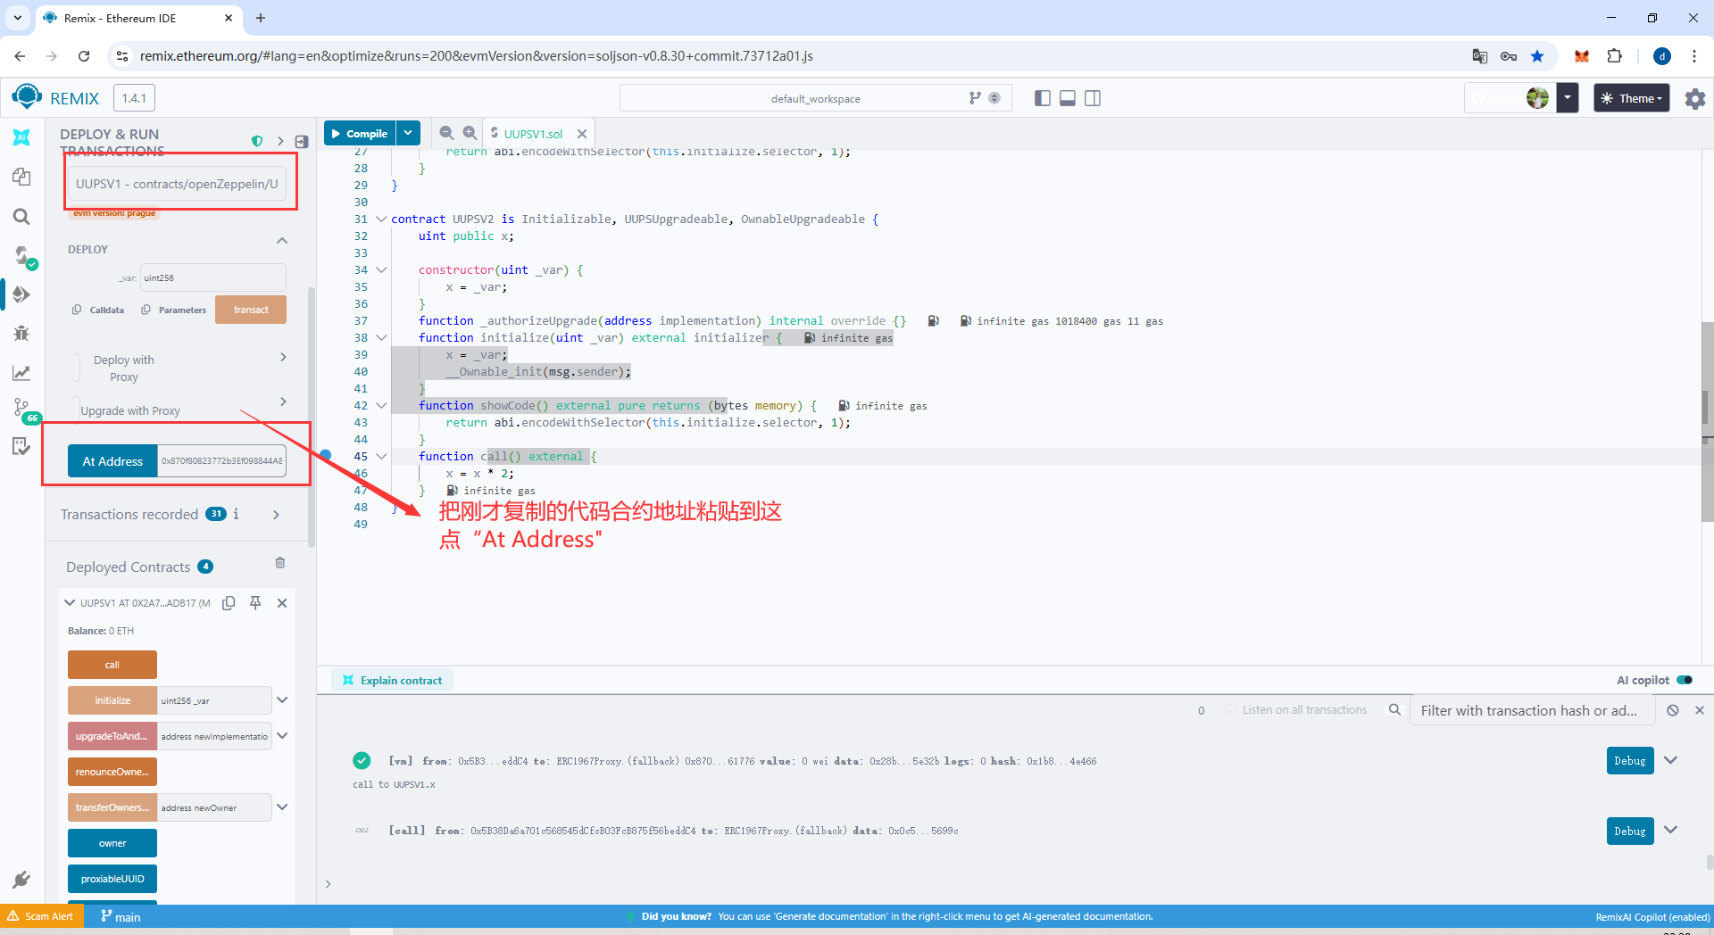Toggle the left side panel layout icon
1714x935 pixels.
pyautogui.click(x=1042, y=98)
